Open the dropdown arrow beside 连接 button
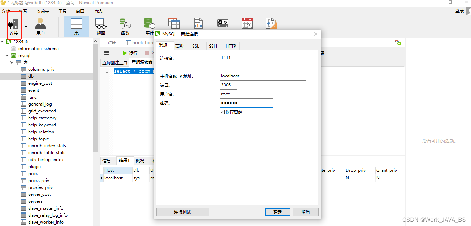This screenshot has width=471, height=226. pos(26,27)
